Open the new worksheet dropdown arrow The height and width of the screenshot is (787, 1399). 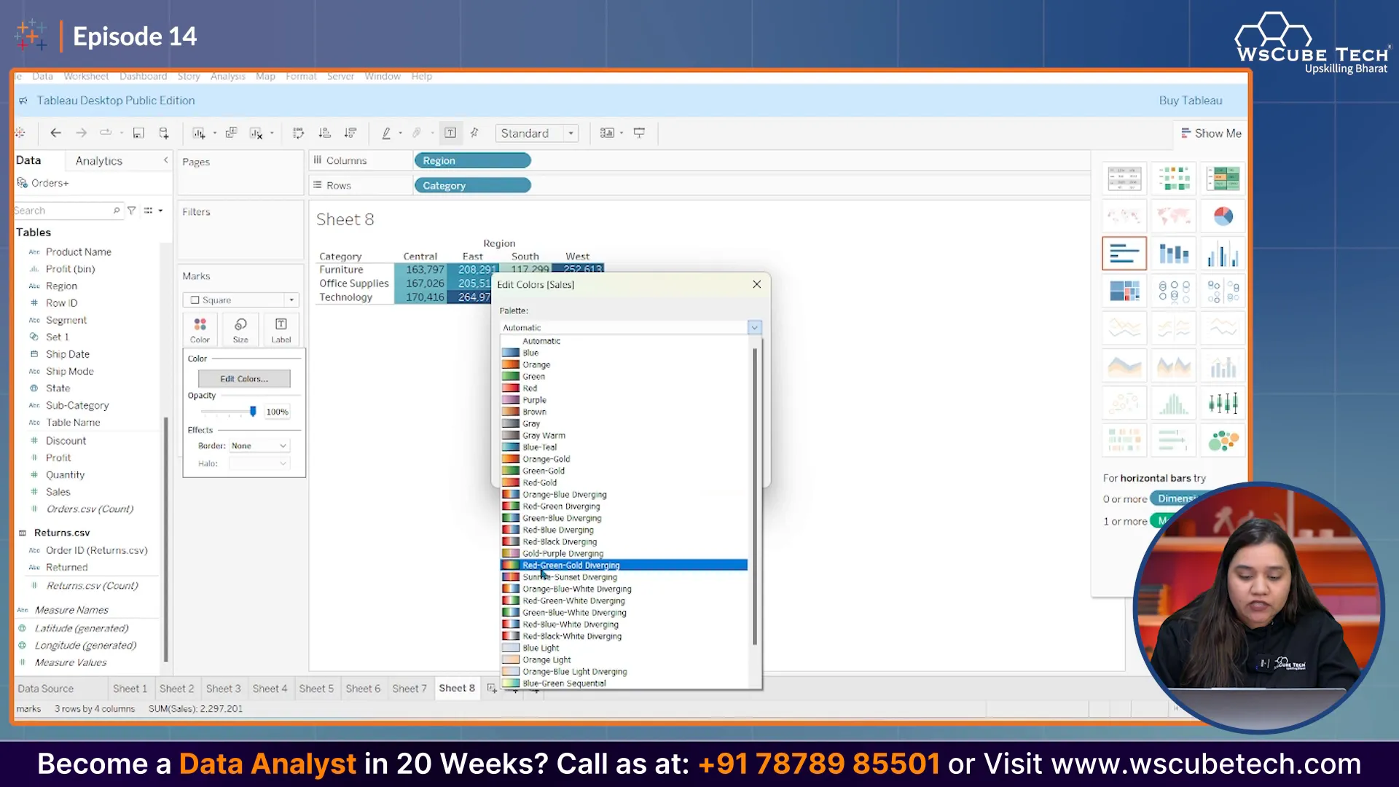[x=215, y=133]
